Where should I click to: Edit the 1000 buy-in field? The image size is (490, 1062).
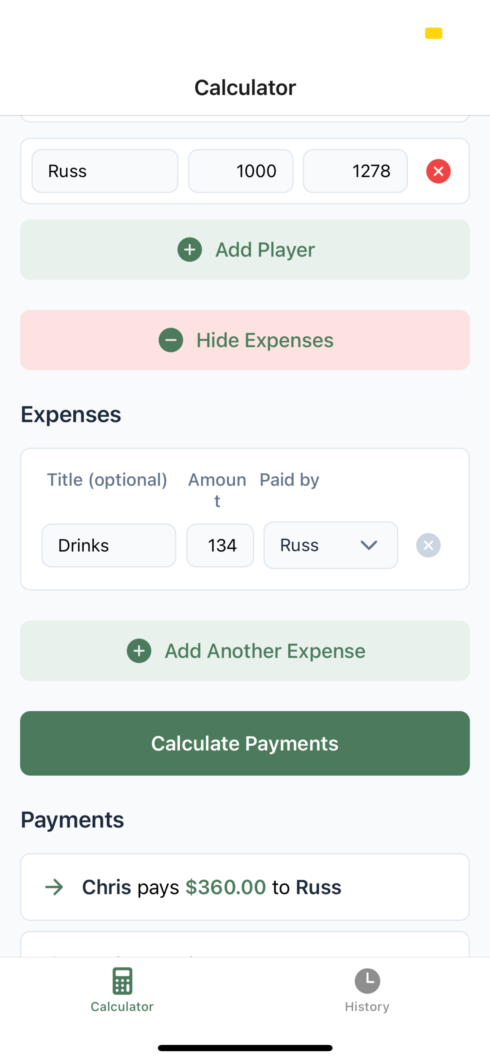pyautogui.click(x=240, y=171)
